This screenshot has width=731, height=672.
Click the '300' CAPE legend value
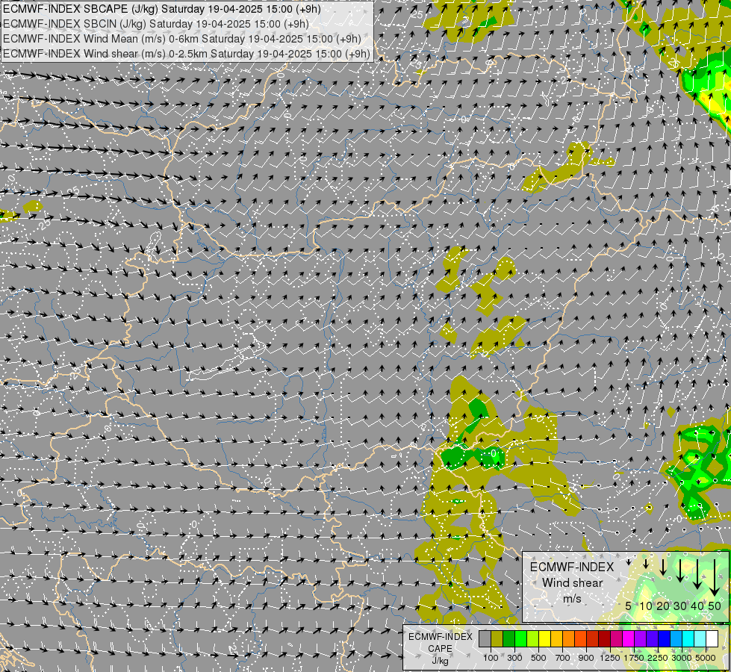coord(514,658)
